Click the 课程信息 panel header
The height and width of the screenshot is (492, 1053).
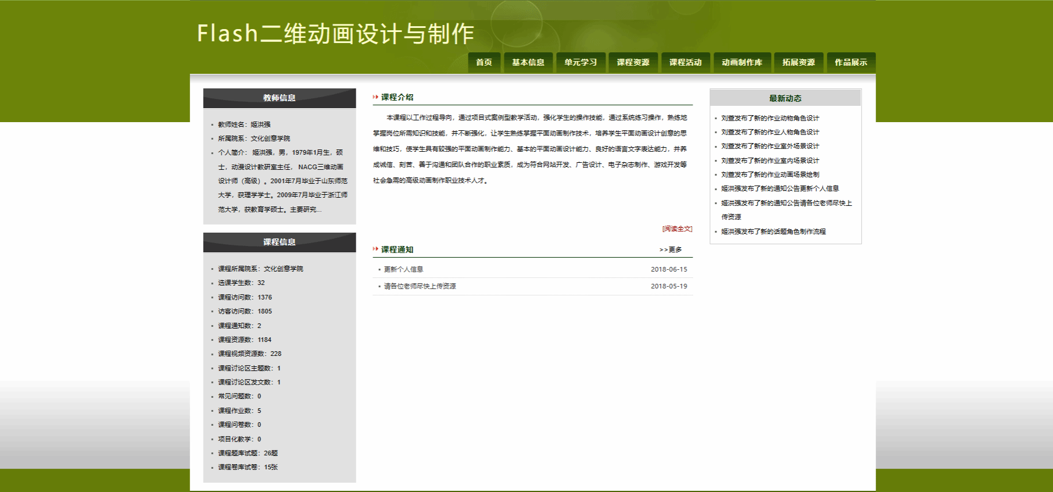(280, 242)
